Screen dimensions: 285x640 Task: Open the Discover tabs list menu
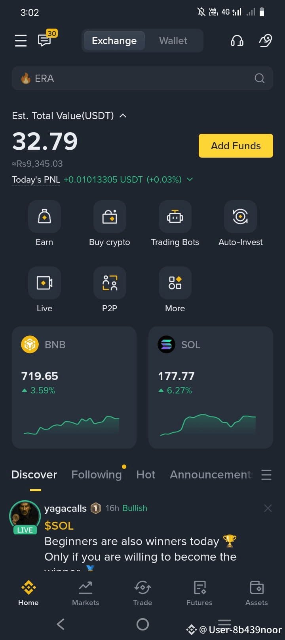click(266, 475)
